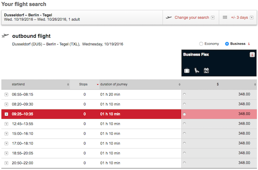
Task: Expand details for the highlighted 09:25–10:35 flight
Action: [6, 114]
